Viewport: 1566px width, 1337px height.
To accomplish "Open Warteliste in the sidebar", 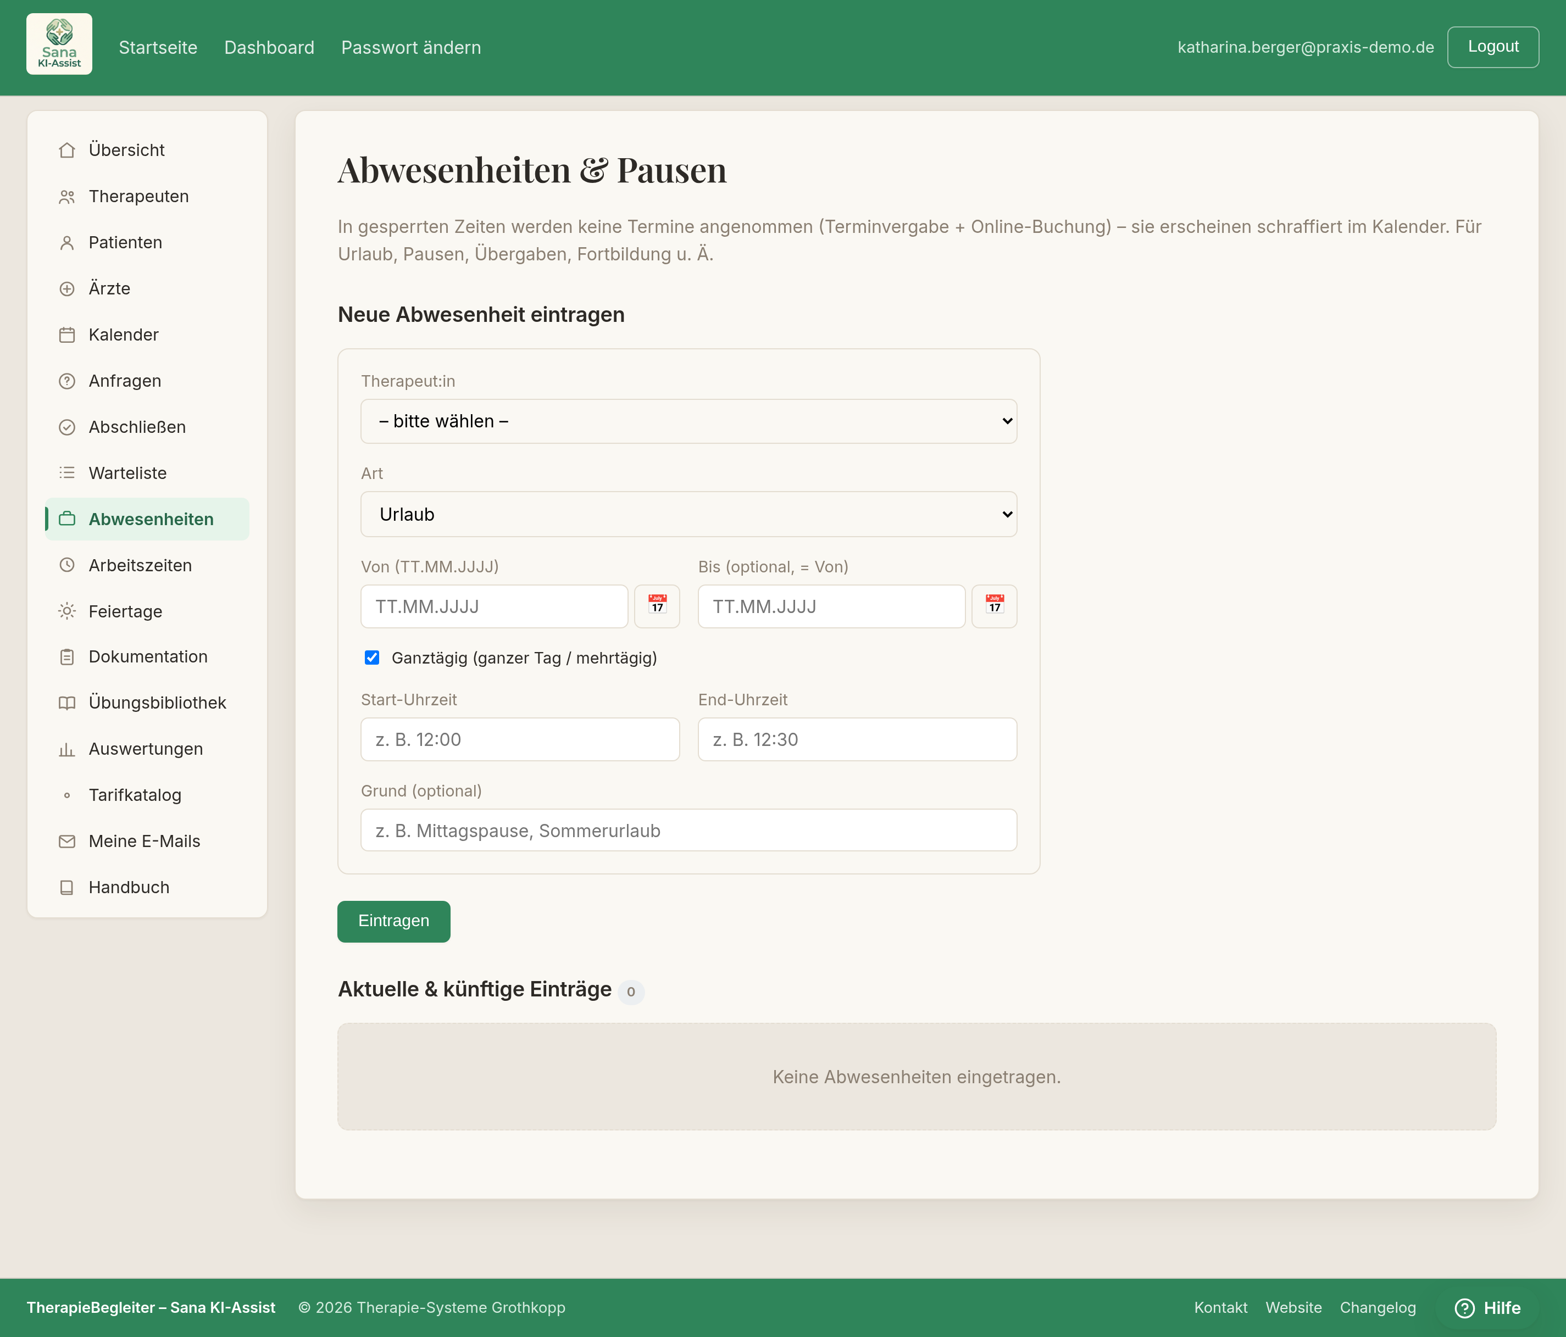I will coord(147,473).
